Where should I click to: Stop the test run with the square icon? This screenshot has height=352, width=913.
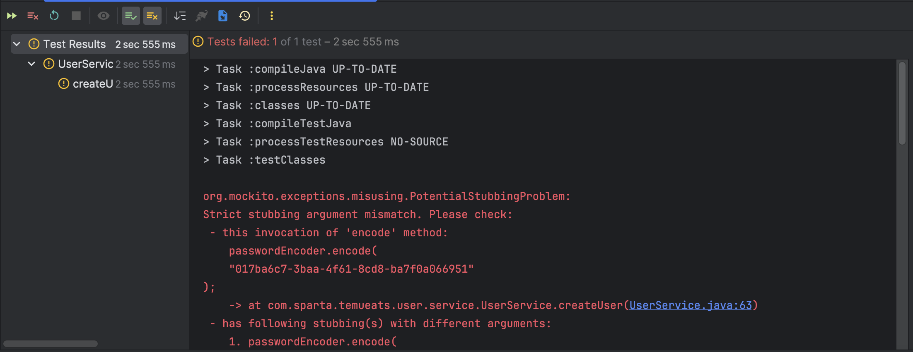click(76, 16)
